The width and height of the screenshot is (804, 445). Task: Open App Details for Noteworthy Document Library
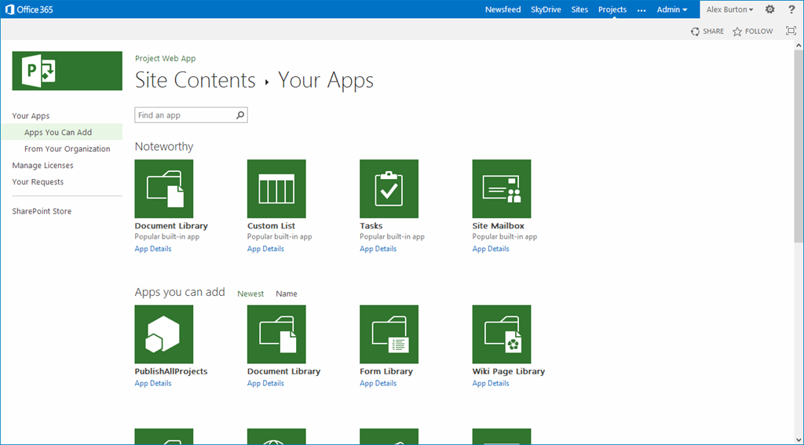point(153,249)
